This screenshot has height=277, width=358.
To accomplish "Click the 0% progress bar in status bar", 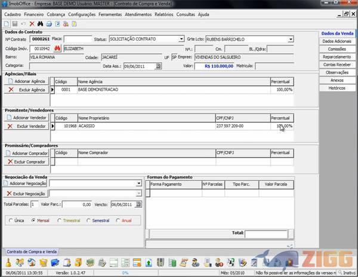I will point(125,273).
